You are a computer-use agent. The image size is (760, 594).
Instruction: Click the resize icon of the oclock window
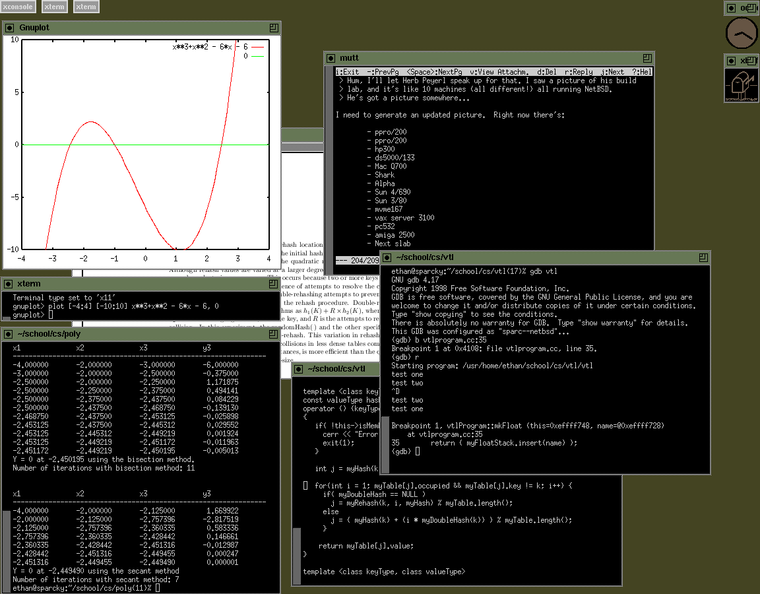point(752,8)
